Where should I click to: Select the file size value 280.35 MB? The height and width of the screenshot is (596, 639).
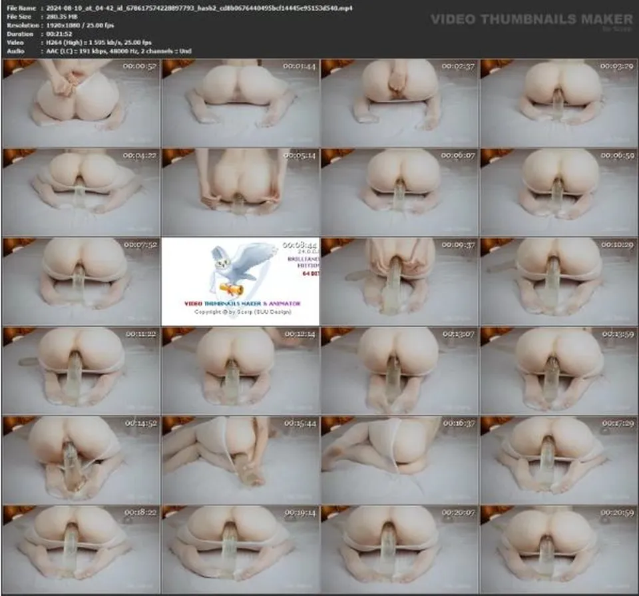tap(61, 17)
